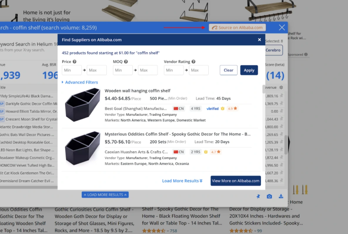
Task: Open View More on Alibaba.com
Action: 236,181
